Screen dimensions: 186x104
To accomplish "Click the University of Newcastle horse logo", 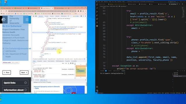I will point(4,20).
